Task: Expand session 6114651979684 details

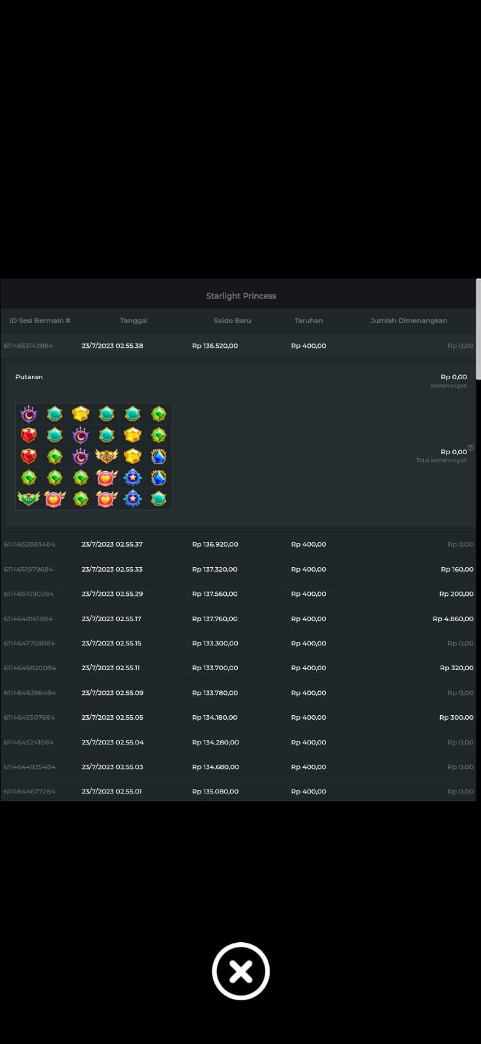Action: tap(239, 569)
